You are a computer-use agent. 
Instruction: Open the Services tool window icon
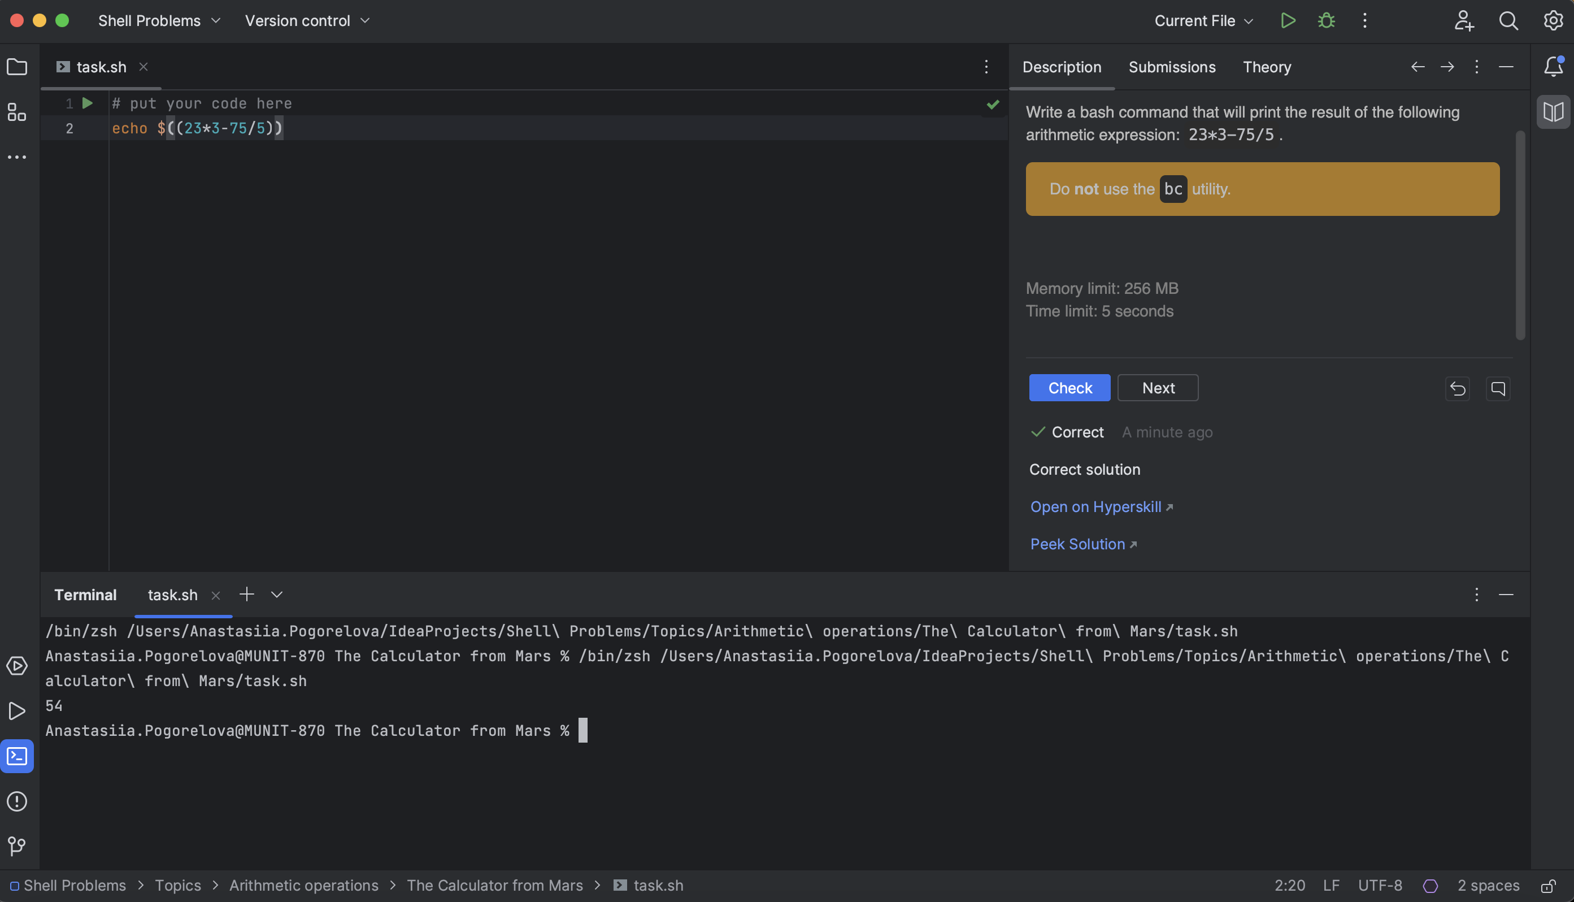point(17,666)
